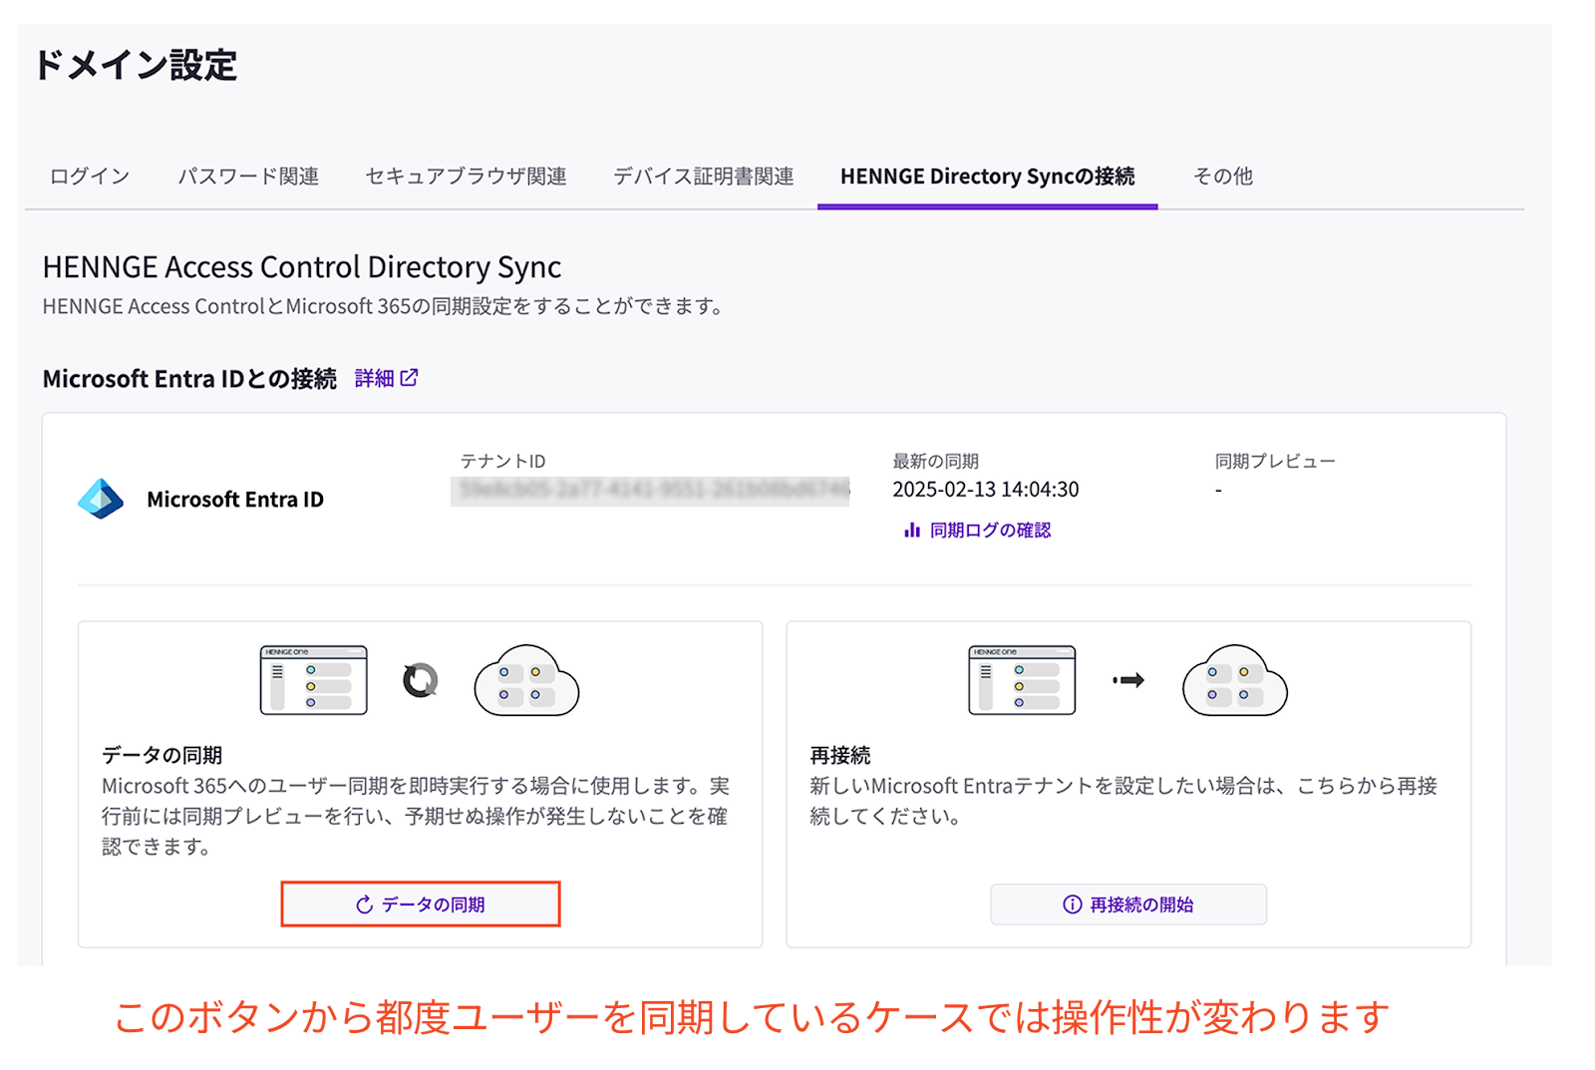Click the データの同期 card title

(161, 755)
